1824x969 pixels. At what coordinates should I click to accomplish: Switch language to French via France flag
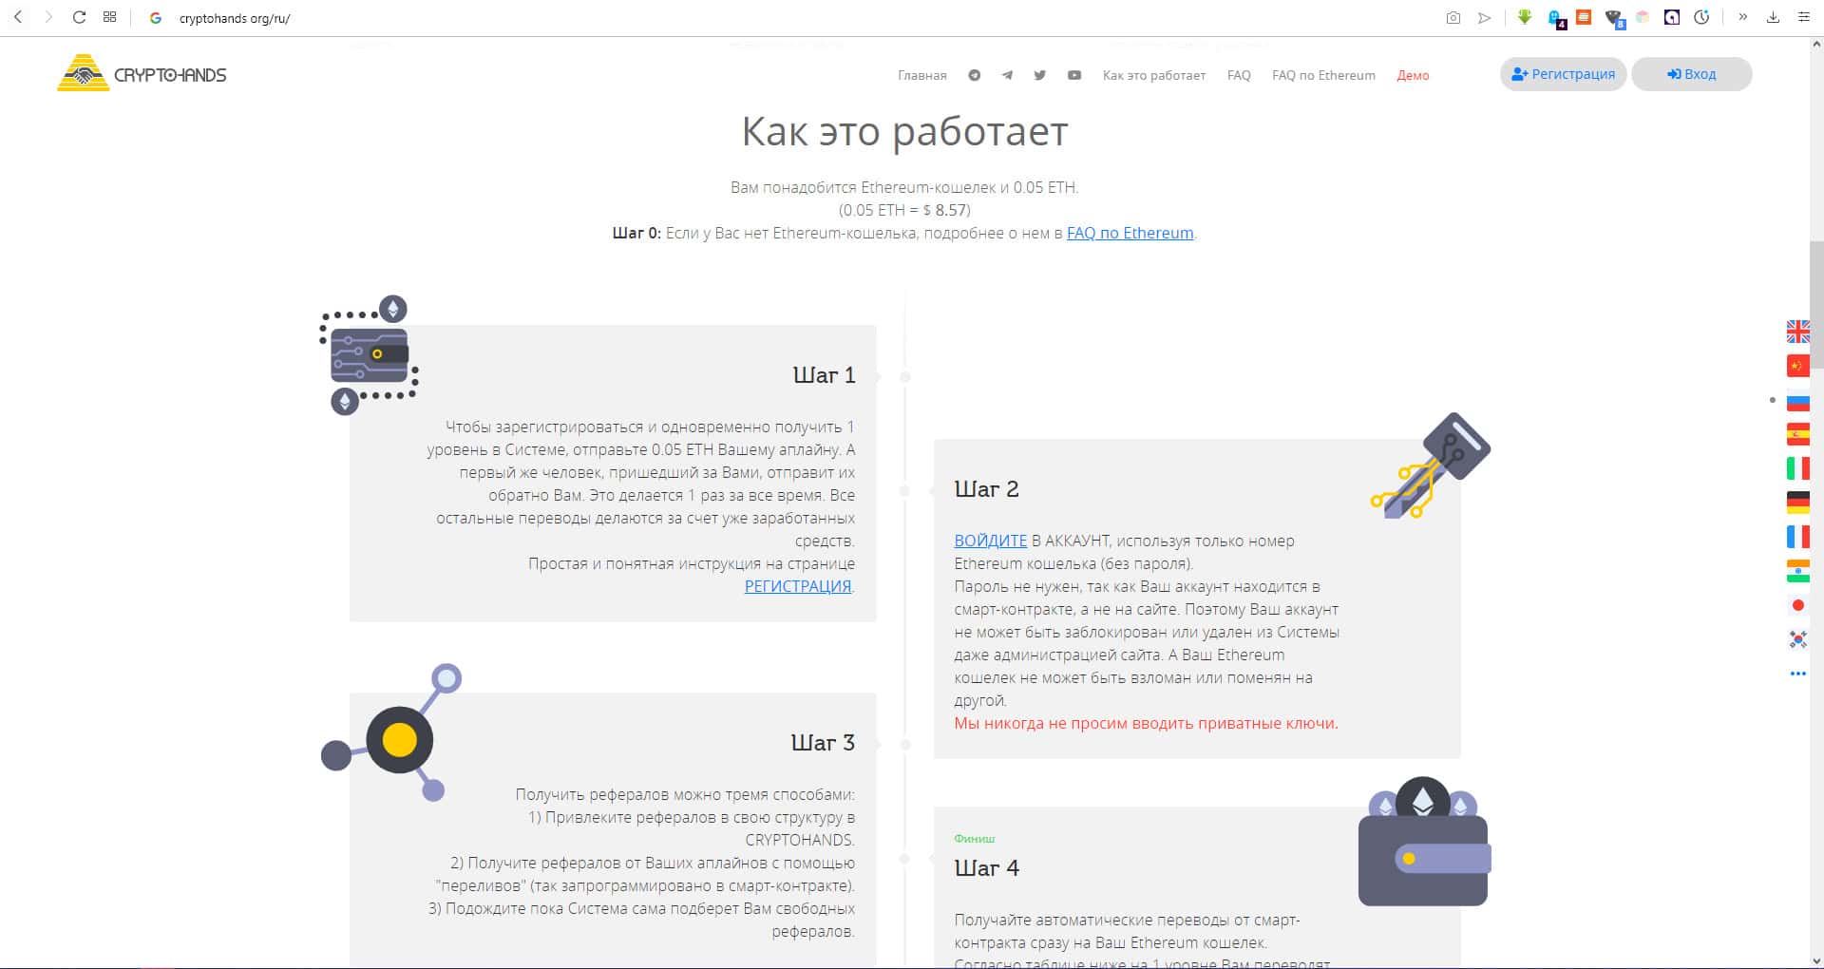(1798, 537)
